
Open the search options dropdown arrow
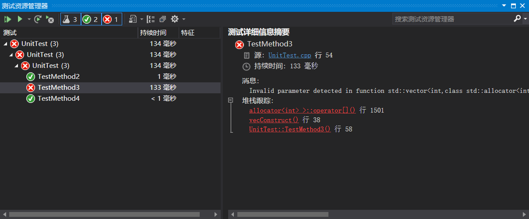[x=525, y=19]
